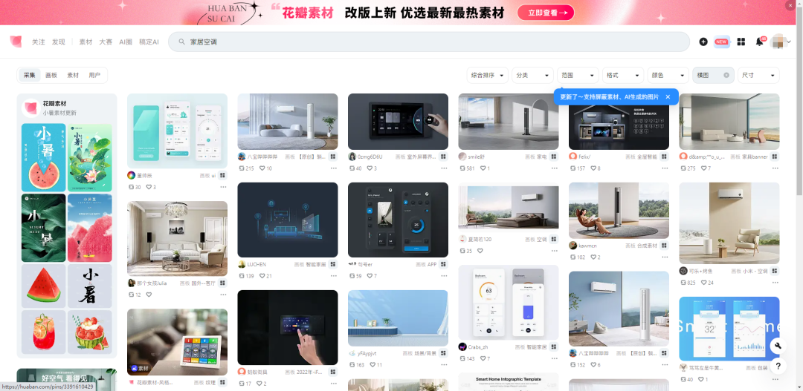Click the Huaban logo icon

[x=16, y=42]
